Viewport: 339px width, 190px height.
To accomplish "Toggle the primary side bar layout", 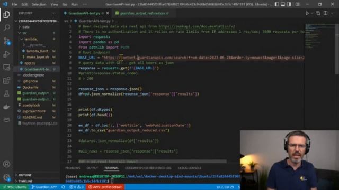I will 276,4.
